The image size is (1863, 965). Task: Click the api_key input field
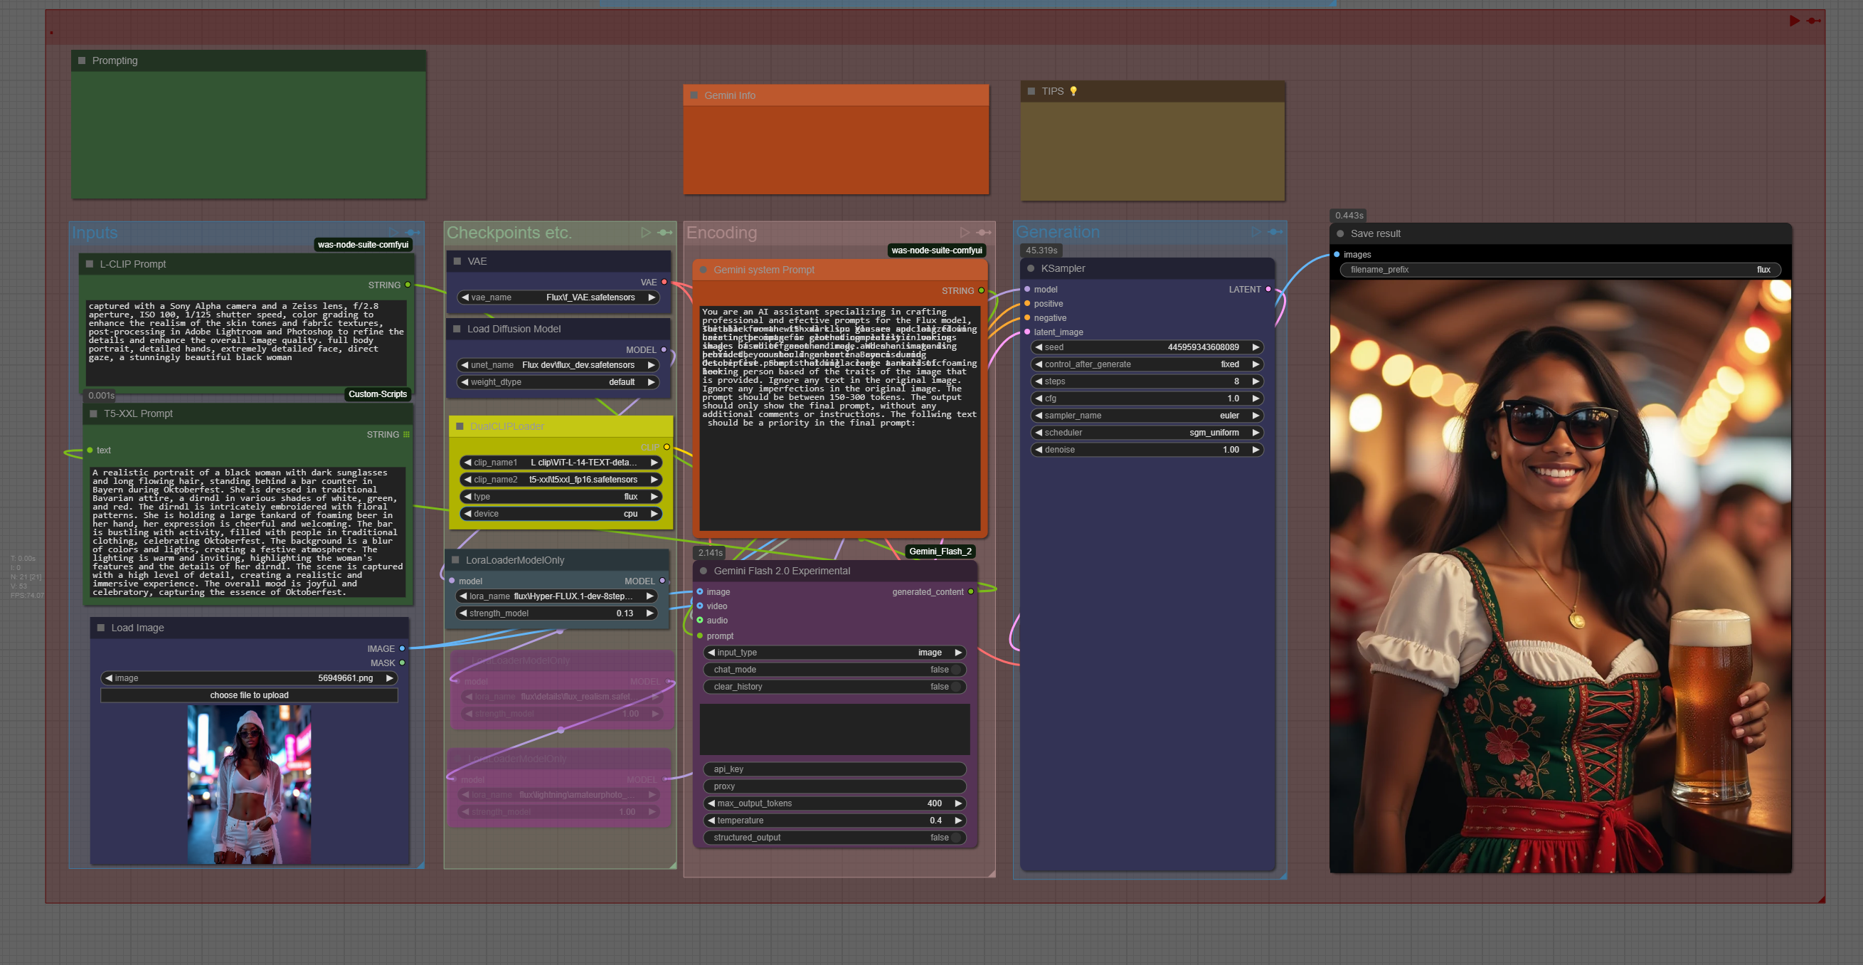pos(834,769)
